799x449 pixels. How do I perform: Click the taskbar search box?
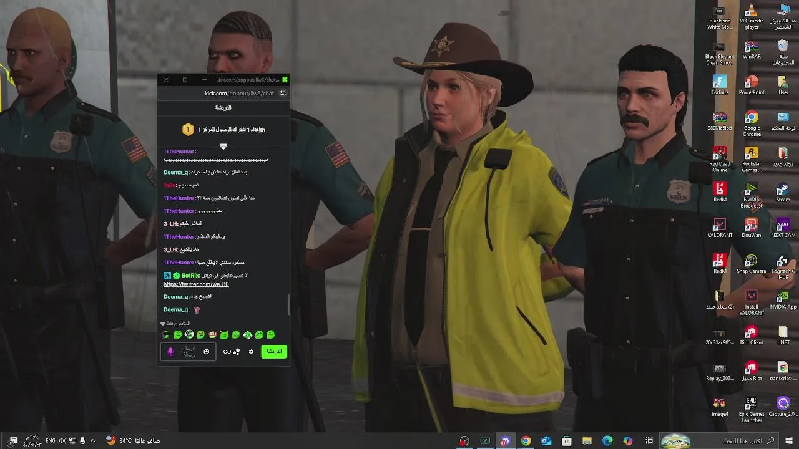(718, 441)
